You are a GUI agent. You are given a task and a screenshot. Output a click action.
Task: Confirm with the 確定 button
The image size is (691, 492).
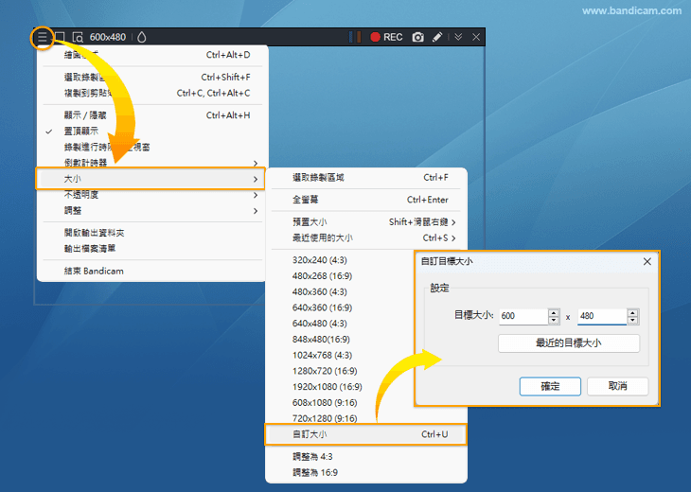click(x=550, y=386)
